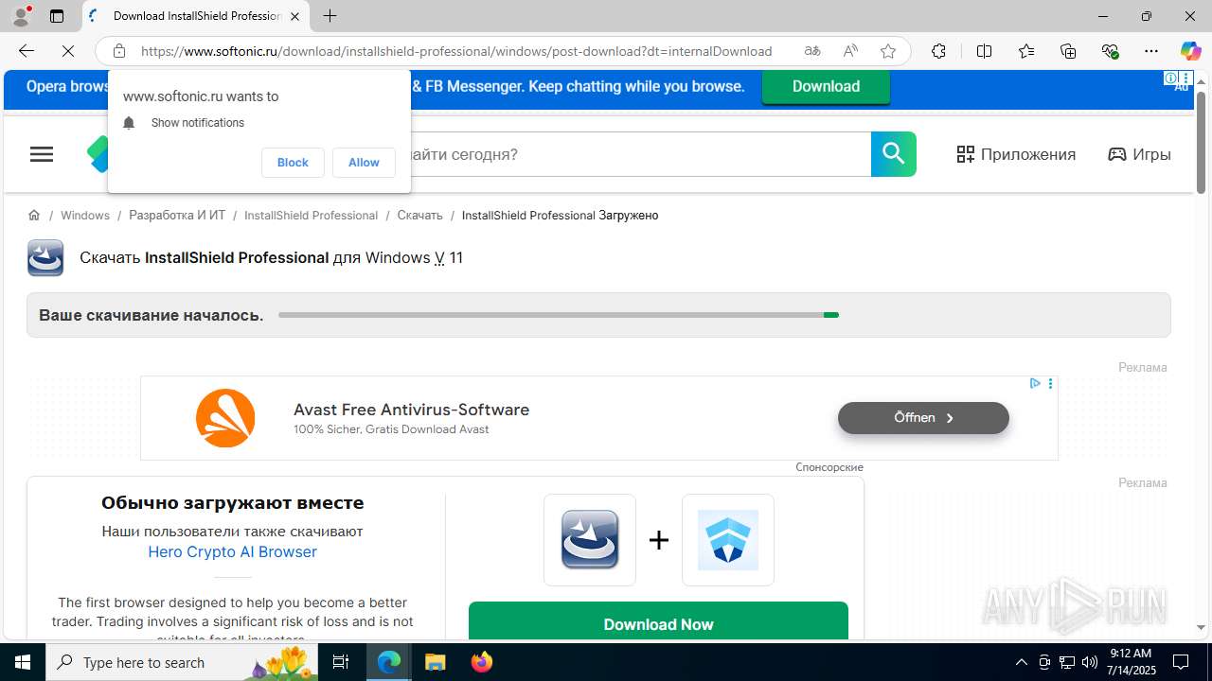Open Edge on the taskbar

point(389,662)
